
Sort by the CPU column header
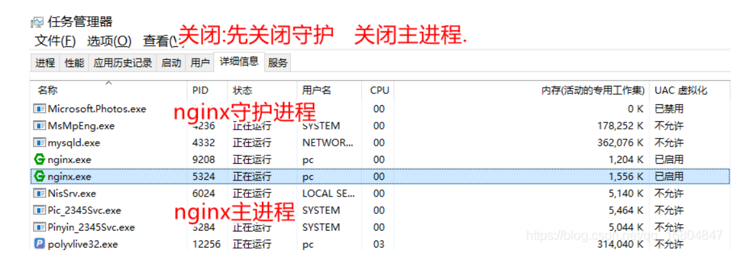click(379, 90)
